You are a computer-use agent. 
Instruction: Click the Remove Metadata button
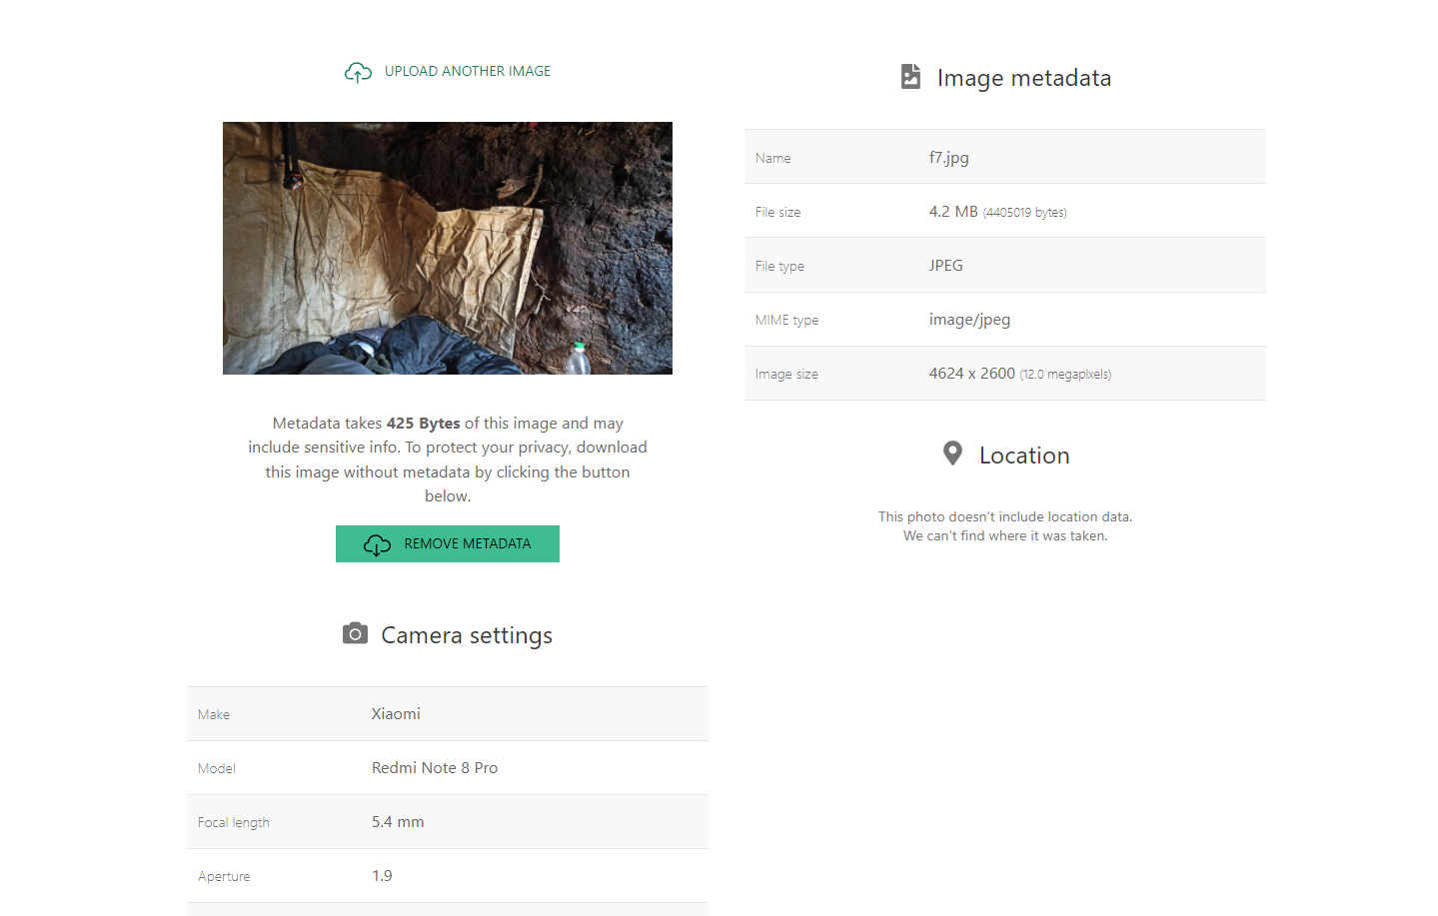point(448,544)
